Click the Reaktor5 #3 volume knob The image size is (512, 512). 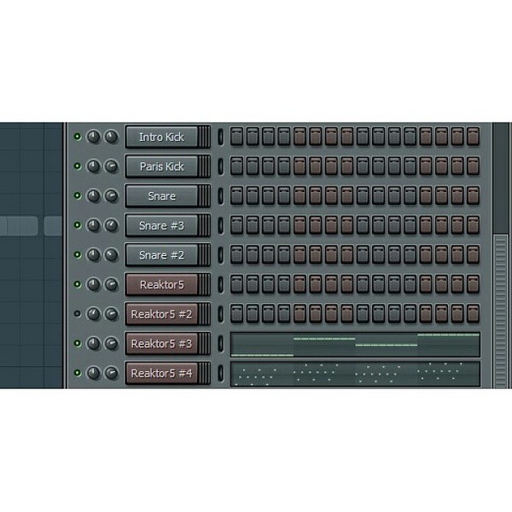coord(111,344)
